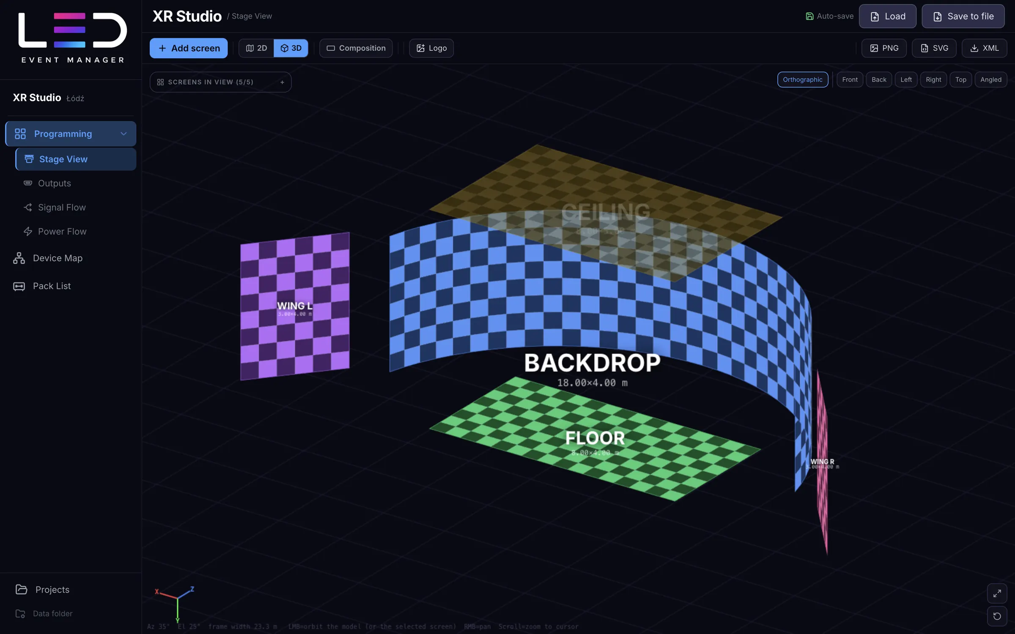Click the Stage View icon in sidebar
Screen dimensions: 1015x634
[x=29, y=159]
